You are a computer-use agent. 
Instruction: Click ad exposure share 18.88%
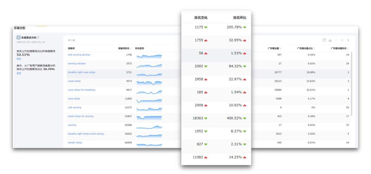click(311, 72)
